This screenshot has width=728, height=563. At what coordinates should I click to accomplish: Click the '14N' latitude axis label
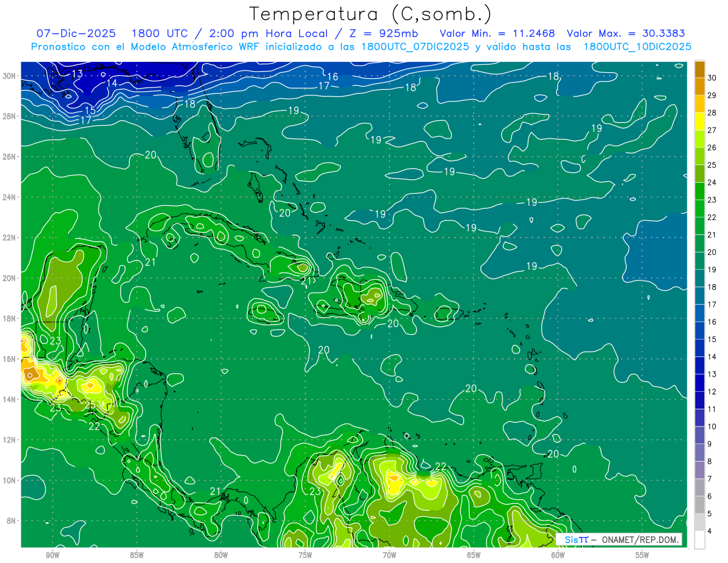pos(10,400)
